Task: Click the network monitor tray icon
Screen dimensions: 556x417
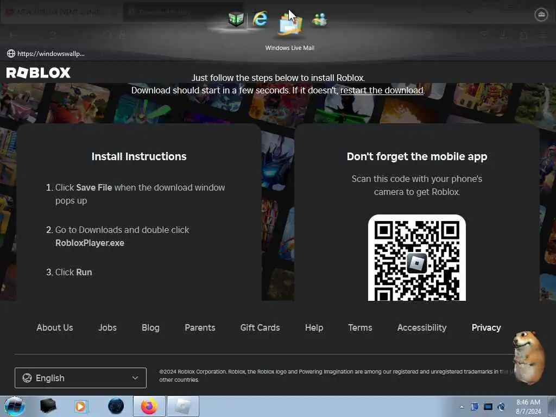Action: point(488,407)
